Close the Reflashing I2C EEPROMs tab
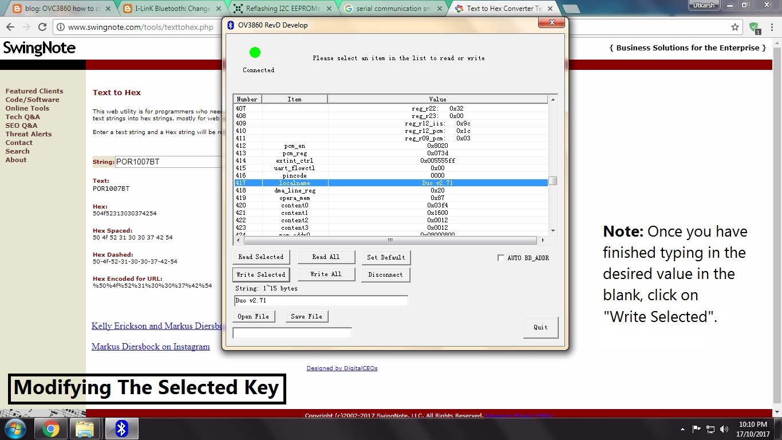 (330, 9)
